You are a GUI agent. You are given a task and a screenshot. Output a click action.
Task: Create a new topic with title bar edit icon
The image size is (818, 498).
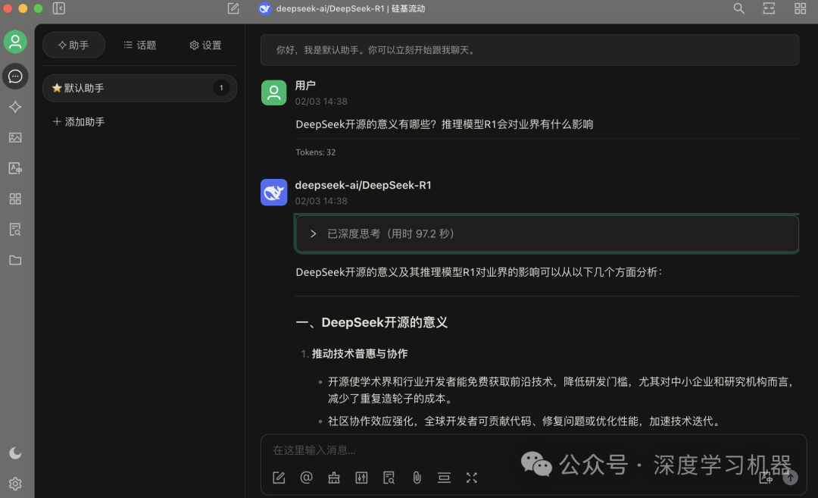coord(233,8)
